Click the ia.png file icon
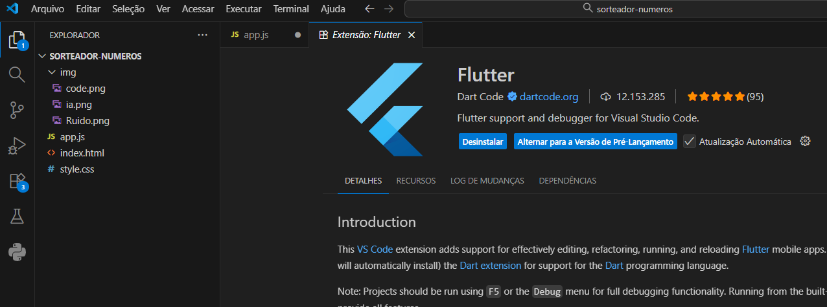 [x=56, y=105]
